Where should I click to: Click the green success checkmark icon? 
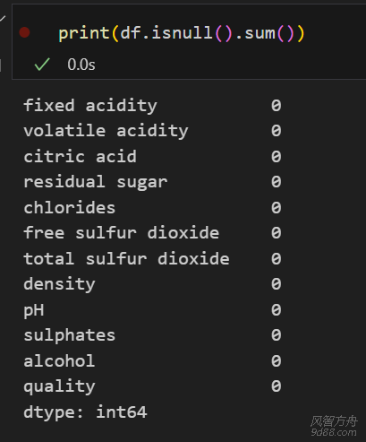42,64
